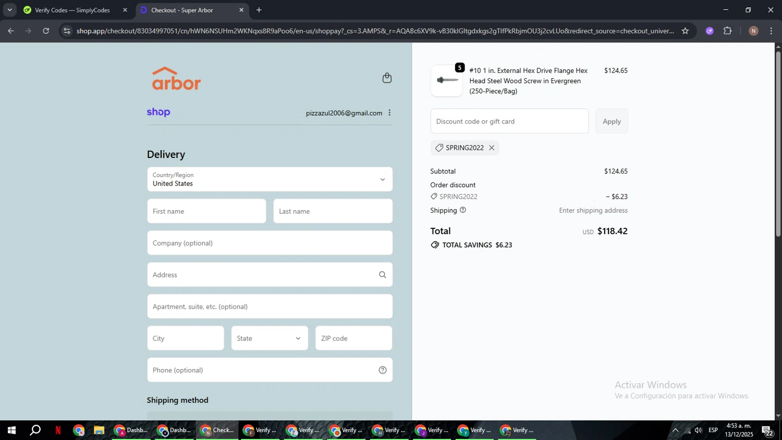Click the Arbor store logo

176,79
